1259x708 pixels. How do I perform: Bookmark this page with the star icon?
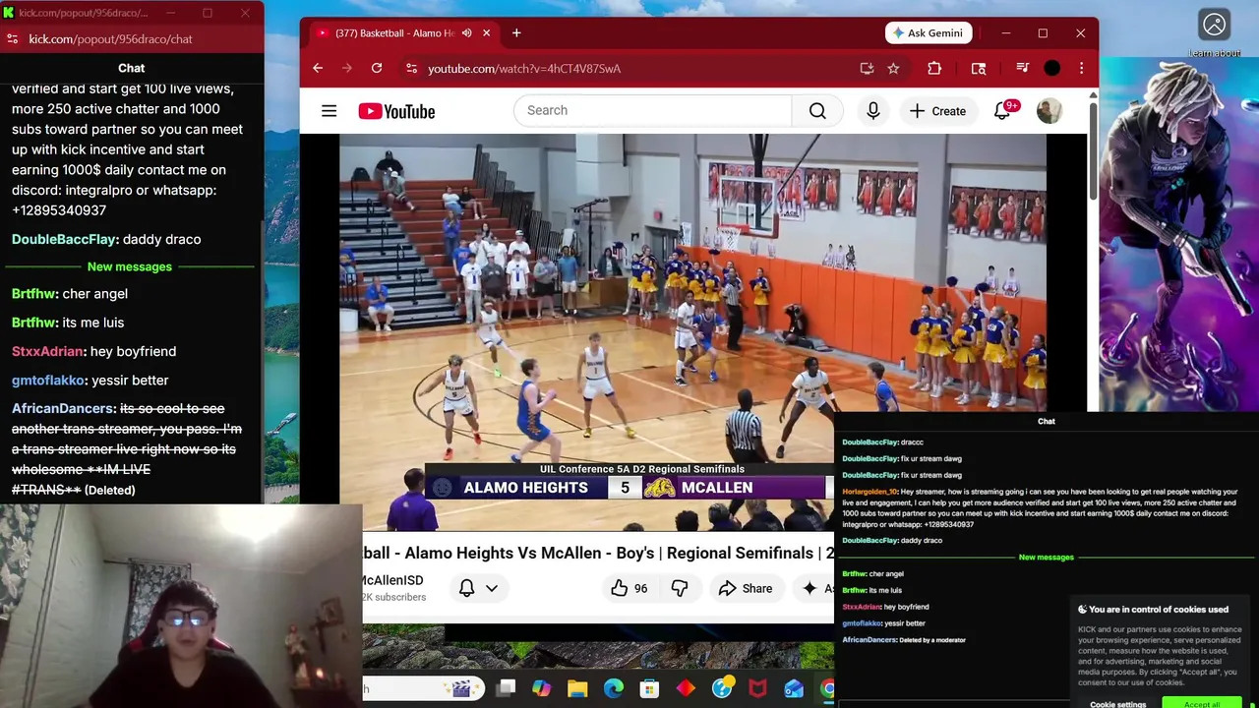[x=893, y=68]
